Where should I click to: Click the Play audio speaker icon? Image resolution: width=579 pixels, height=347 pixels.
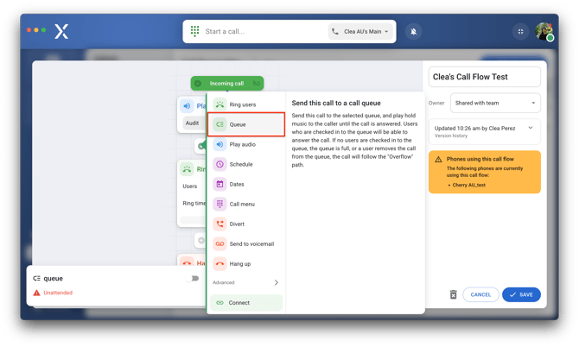[220, 144]
